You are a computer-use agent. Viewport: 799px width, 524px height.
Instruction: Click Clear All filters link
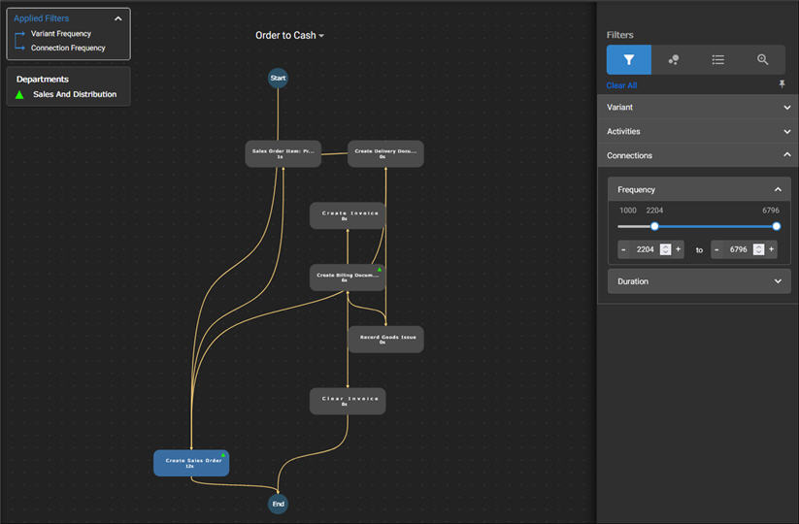coord(621,85)
